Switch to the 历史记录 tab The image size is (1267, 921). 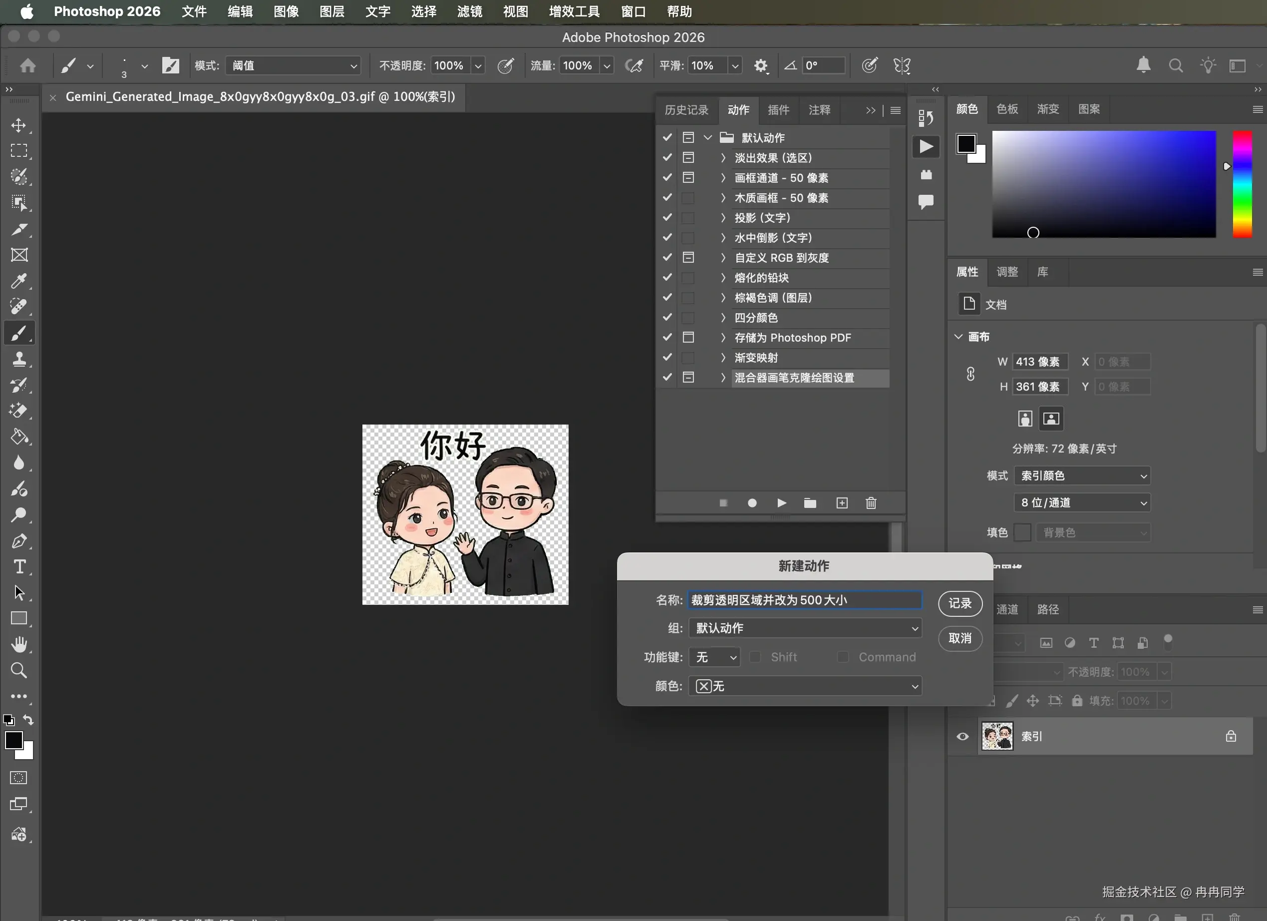pos(686,110)
